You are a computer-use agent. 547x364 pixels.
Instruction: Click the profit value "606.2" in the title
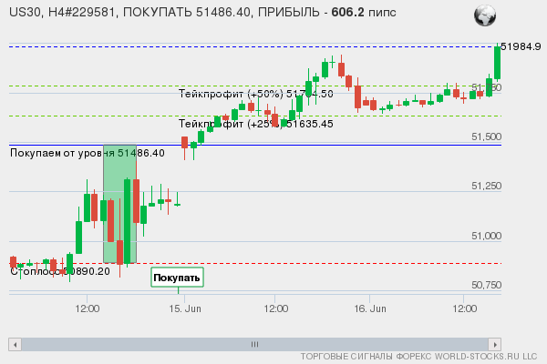(x=347, y=13)
